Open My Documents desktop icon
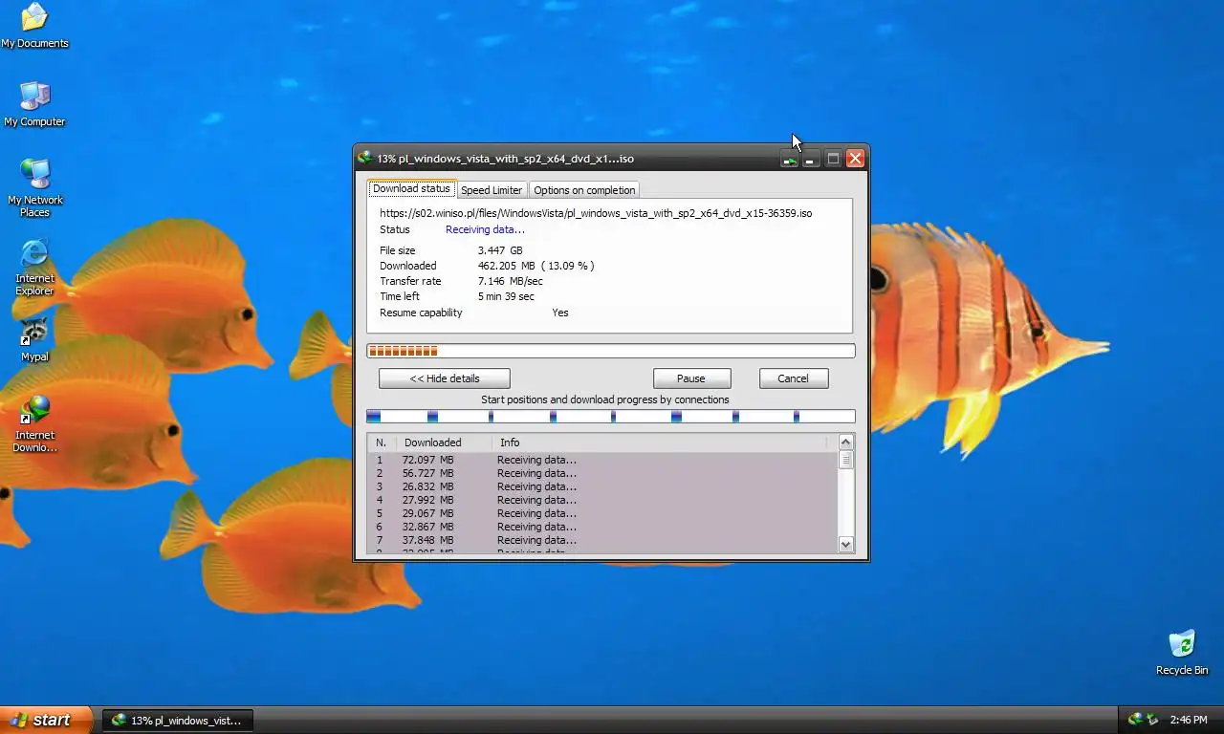The height and width of the screenshot is (734, 1224). coord(34,26)
